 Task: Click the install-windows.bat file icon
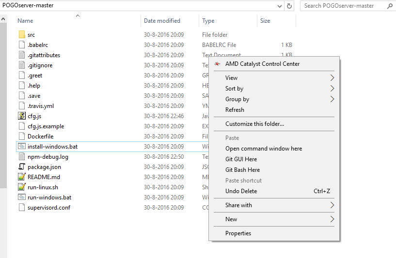click(x=21, y=147)
